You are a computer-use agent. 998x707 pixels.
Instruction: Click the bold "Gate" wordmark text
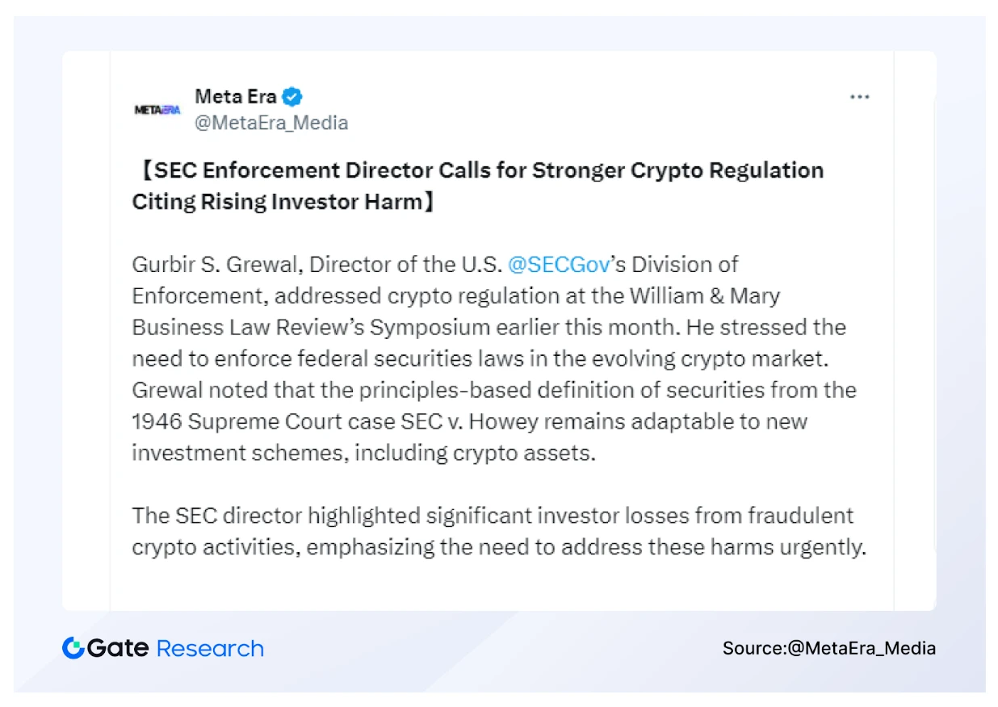[118, 648]
